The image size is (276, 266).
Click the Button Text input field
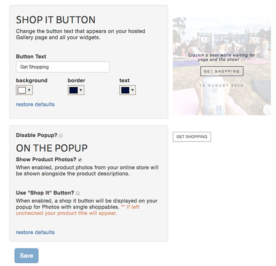63,67
